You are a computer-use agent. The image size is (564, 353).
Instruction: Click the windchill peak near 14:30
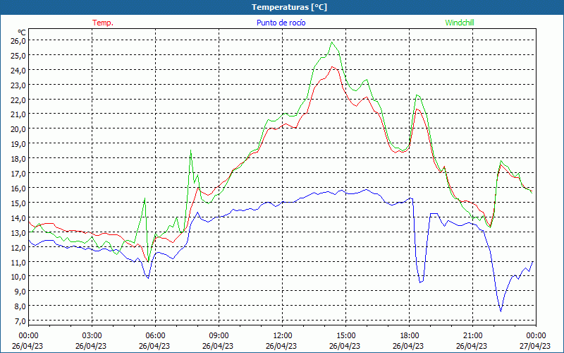coord(332,42)
